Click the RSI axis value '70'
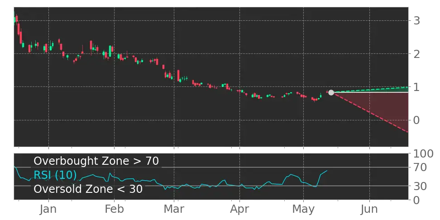This screenshot has width=440, height=220. click(420, 167)
